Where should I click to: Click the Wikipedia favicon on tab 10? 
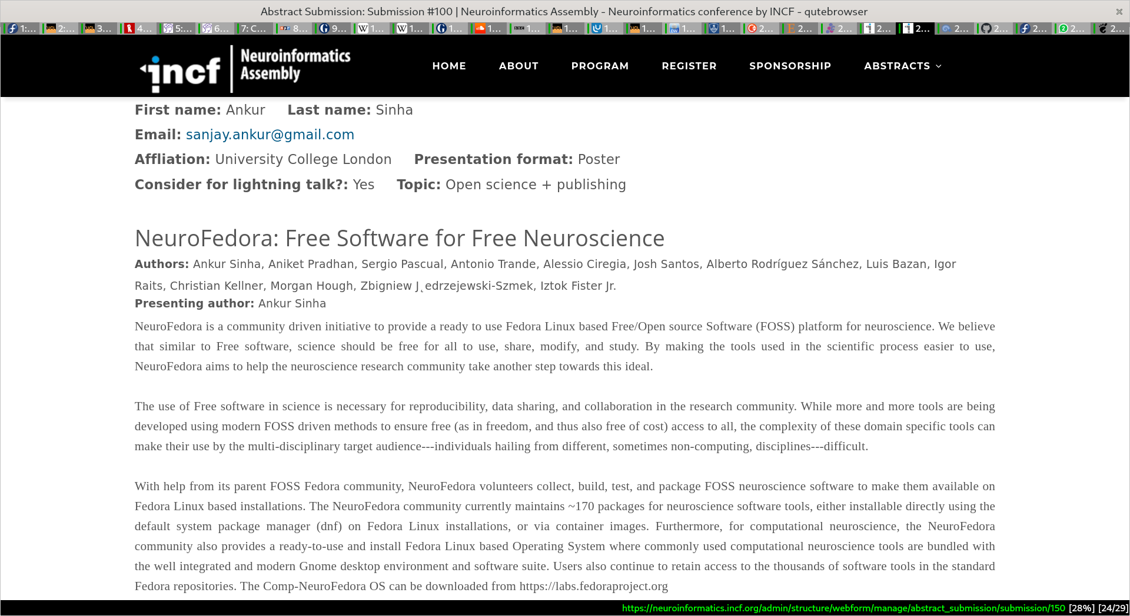[363, 28]
